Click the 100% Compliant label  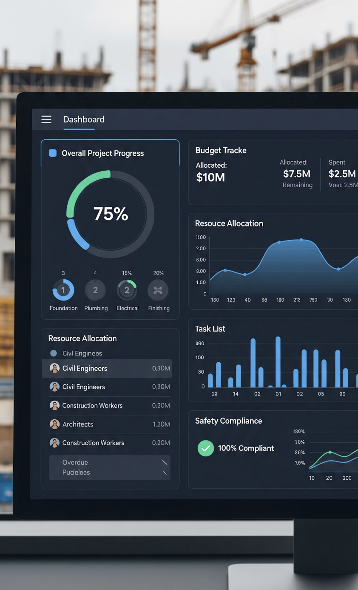[245, 448]
